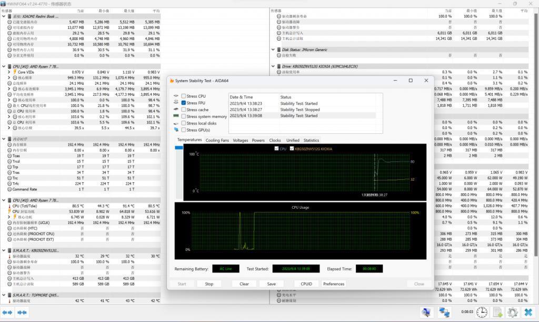
Task: Click the disk icon left of Stress local disks
Action: [x=176, y=123]
